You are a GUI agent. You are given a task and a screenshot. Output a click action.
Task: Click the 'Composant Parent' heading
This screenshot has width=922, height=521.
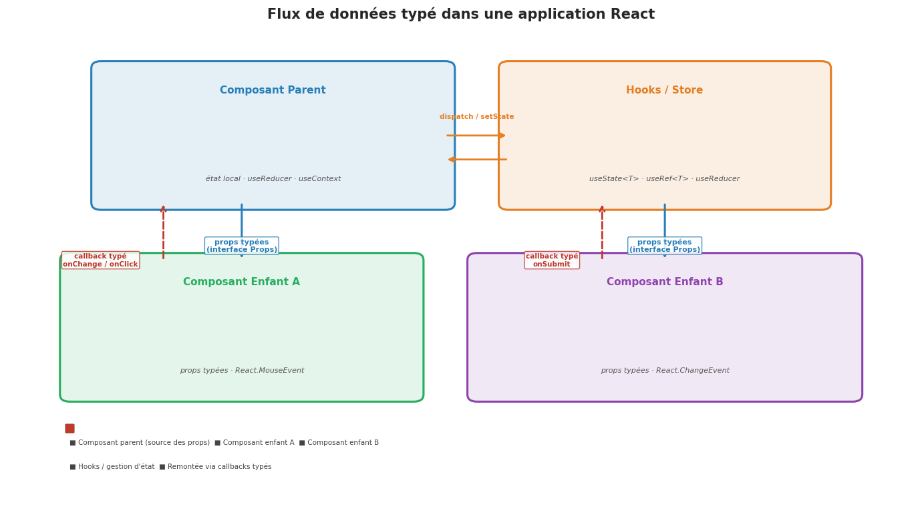pos(273,90)
